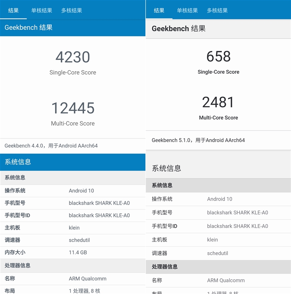Click ARM Qualcomm value in Geekbench 4 panel
Screen dimensions: 291x294
coord(87,279)
